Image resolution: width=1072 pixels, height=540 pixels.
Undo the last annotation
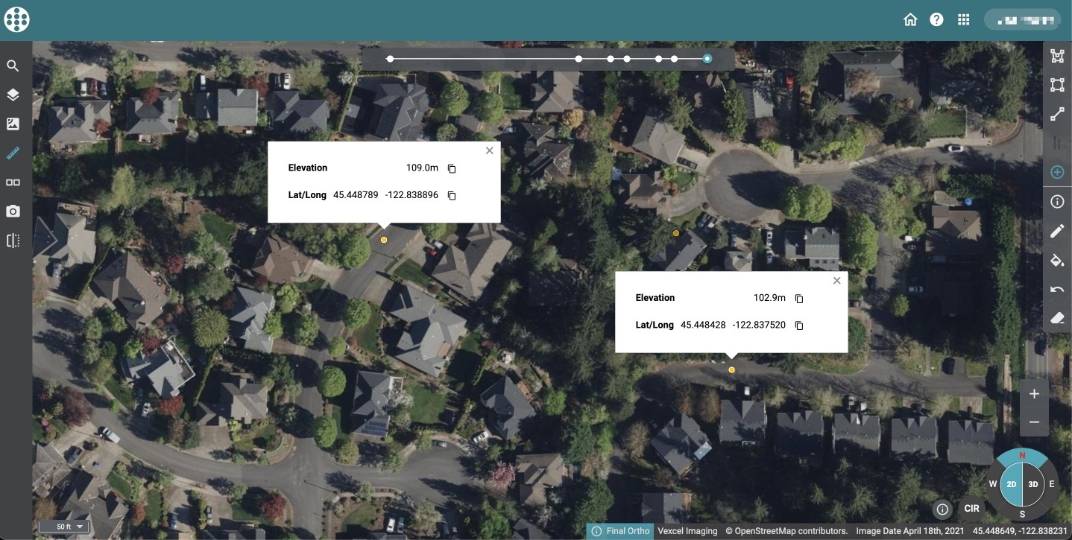coord(1056,290)
